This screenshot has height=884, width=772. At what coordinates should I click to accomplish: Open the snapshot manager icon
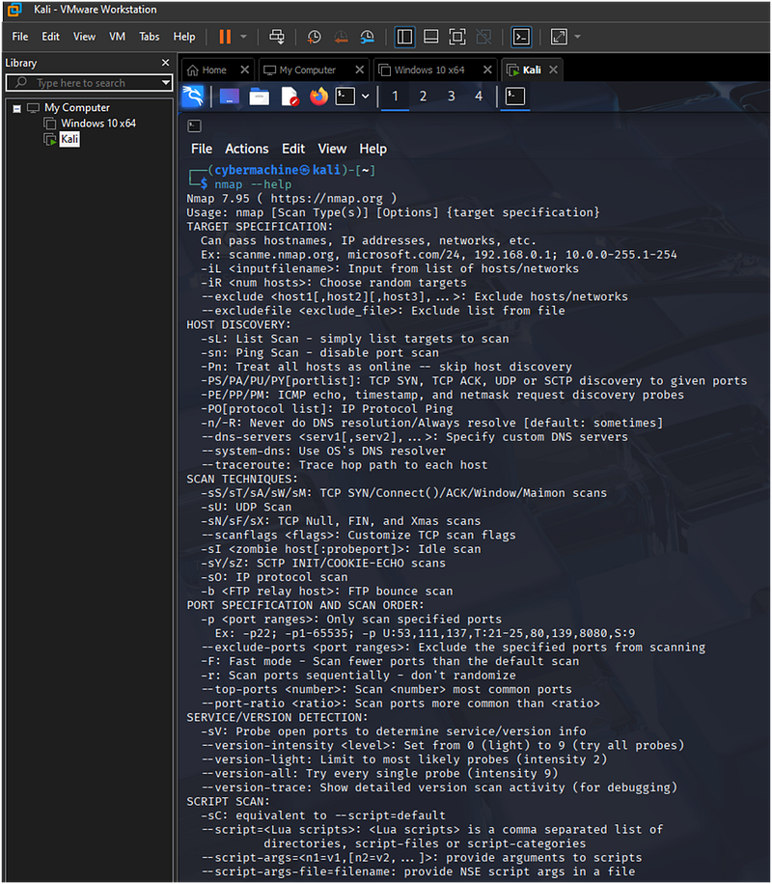(367, 37)
